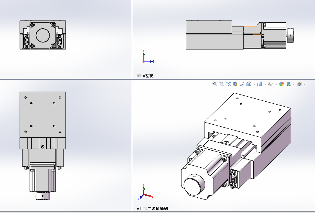The width and height of the screenshot is (315, 213).
Task: Select the upper slide block in the left view
Action: pyautogui.click(x=209, y=27)
